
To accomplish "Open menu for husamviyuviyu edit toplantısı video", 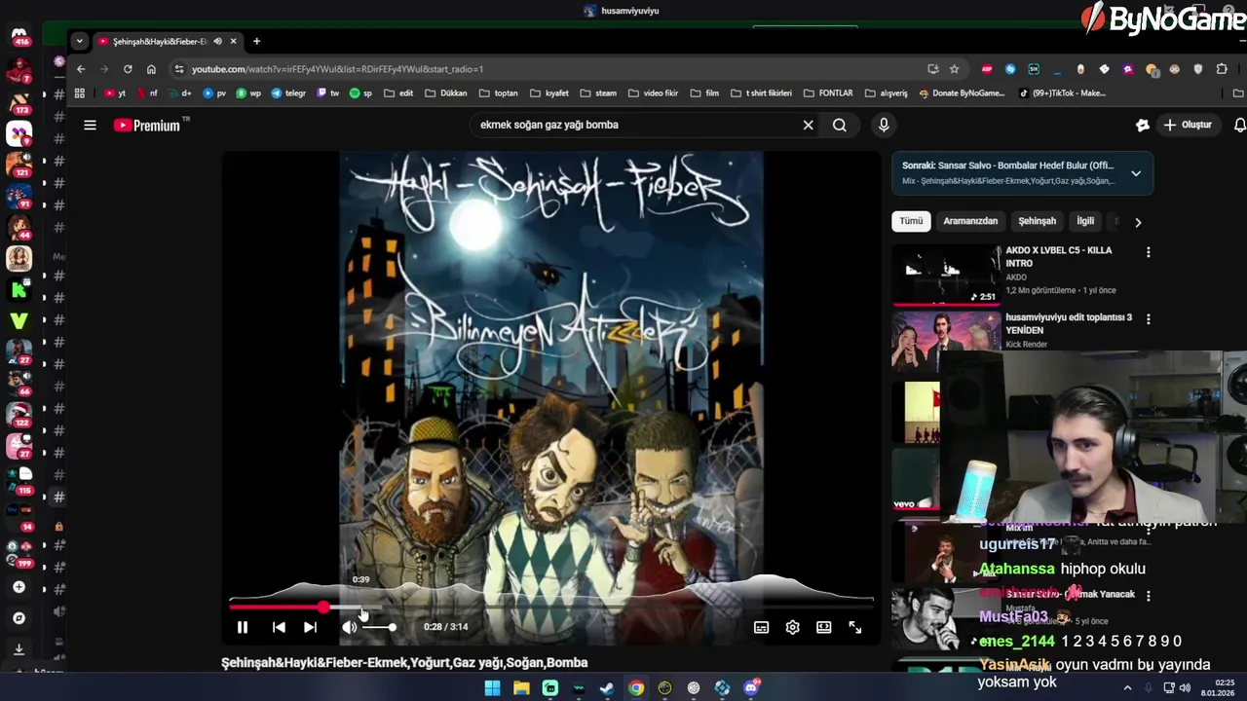I will [x=1148, y=318].
